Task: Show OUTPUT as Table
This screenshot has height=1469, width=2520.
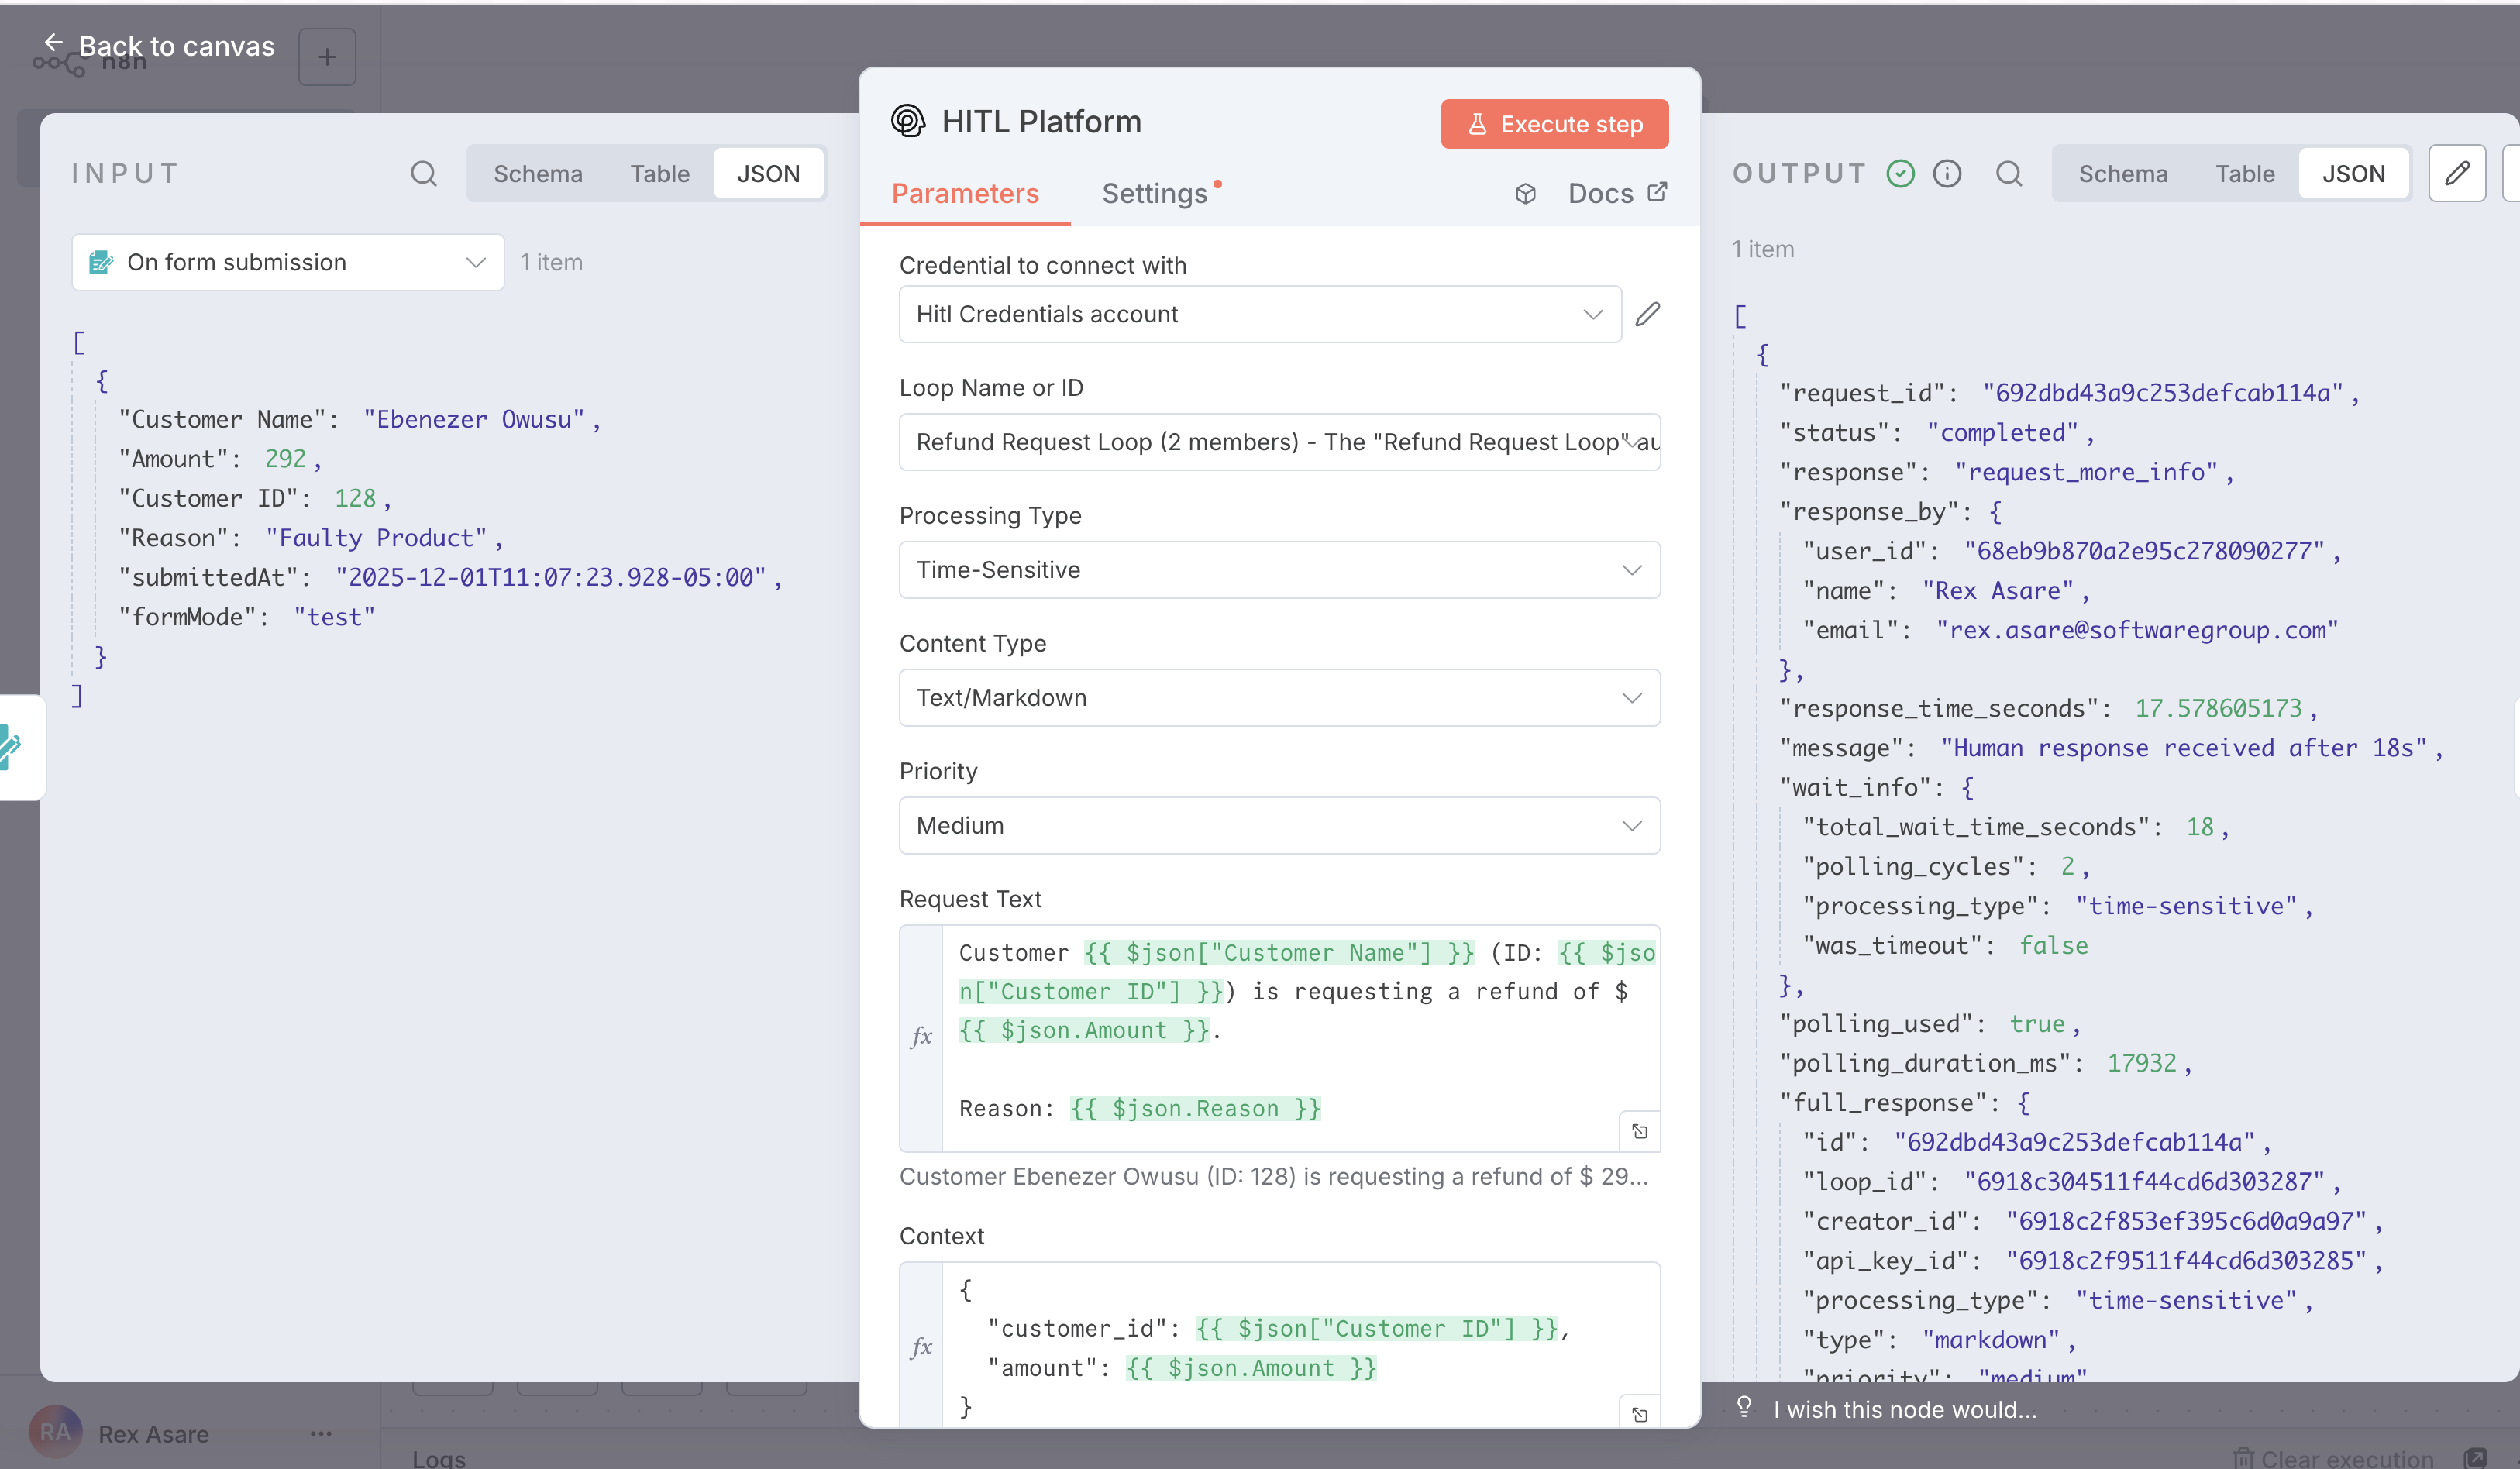Action: point(2245,173)
